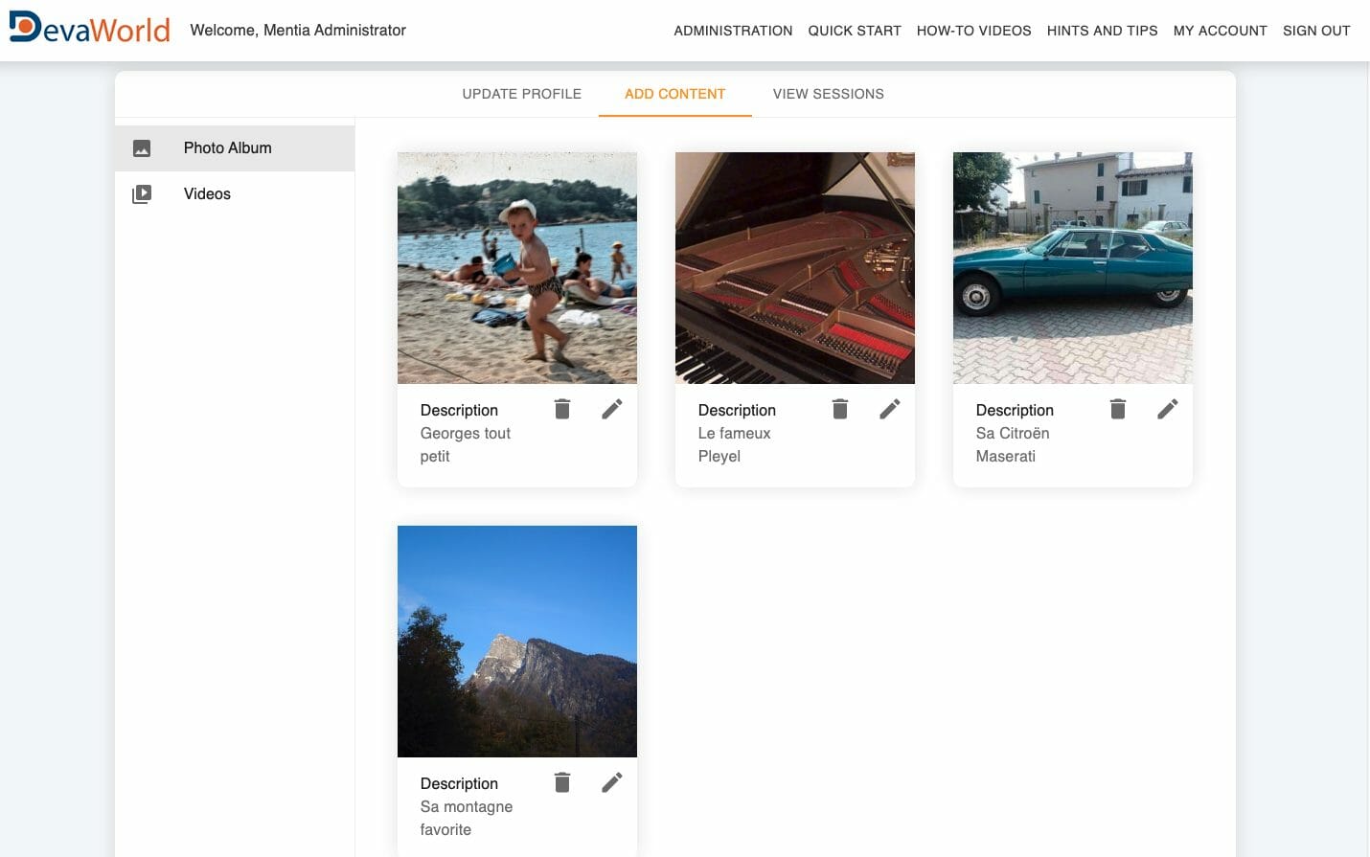Open the Administration menu
The image size is (1370, 857).
[x=733, y=31]
